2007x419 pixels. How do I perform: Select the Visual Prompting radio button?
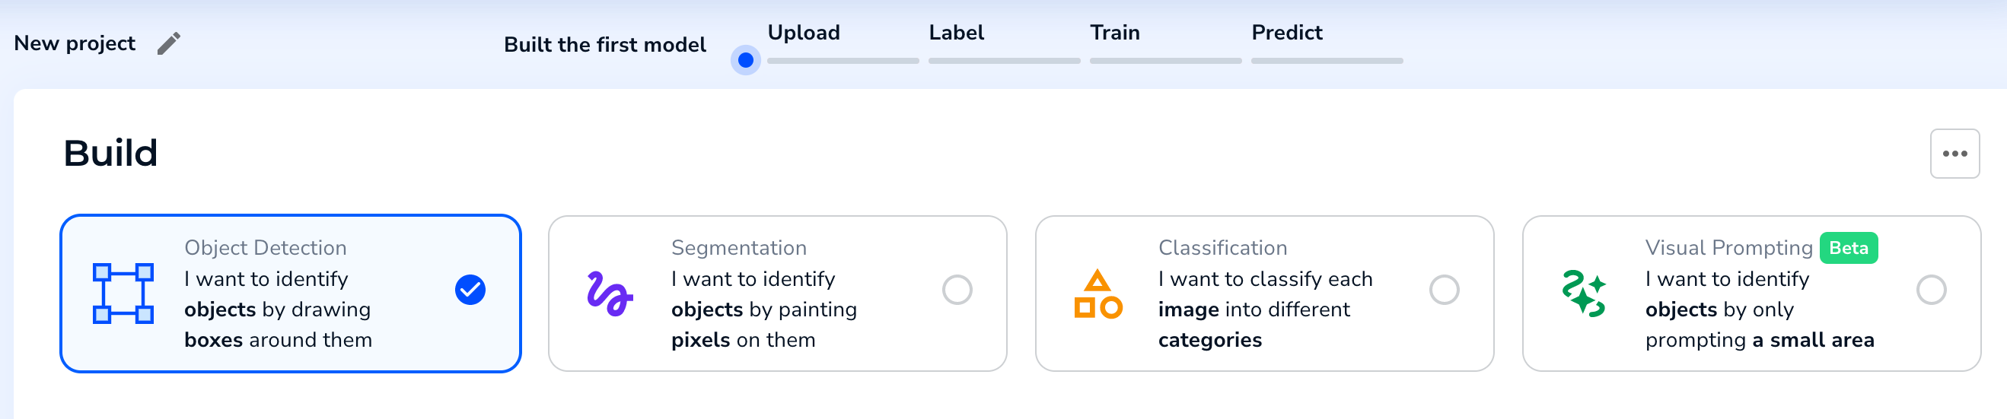(x=1931, y=290)
